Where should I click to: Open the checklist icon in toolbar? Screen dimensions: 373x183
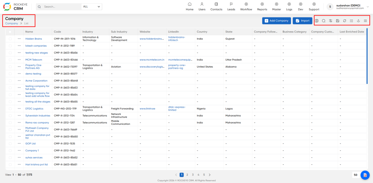tap(352, 21)
